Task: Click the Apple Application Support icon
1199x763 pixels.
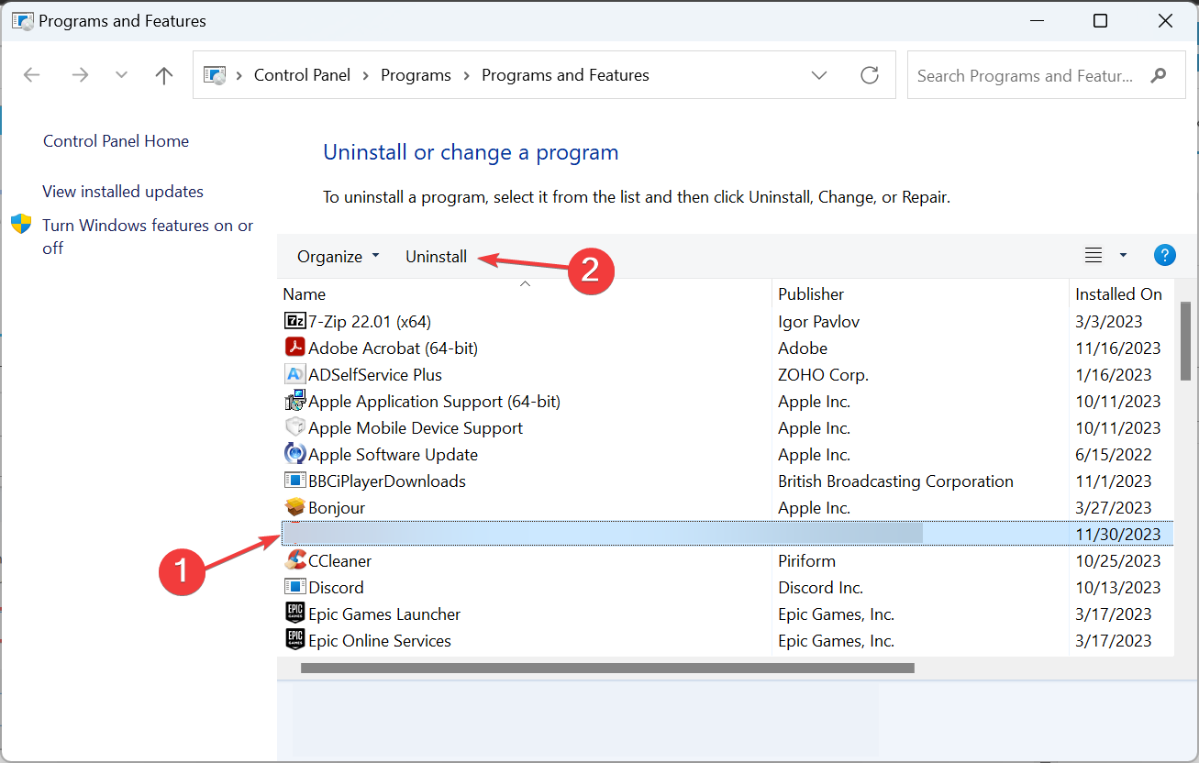Action: [x=294, y=401]
